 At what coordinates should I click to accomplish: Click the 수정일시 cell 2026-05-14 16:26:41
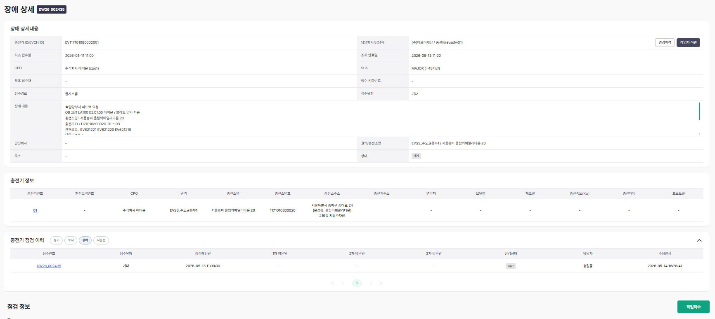point(665,266)
